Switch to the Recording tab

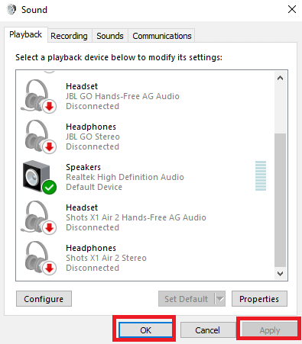(69, 36)
